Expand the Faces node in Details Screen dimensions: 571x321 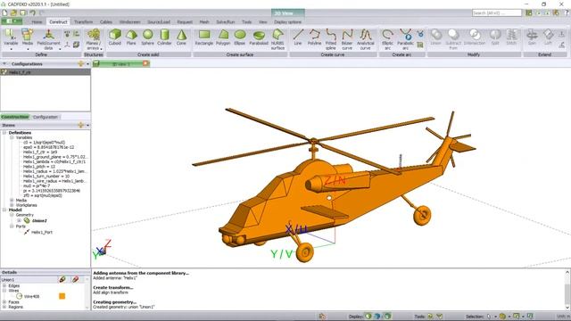4,302
